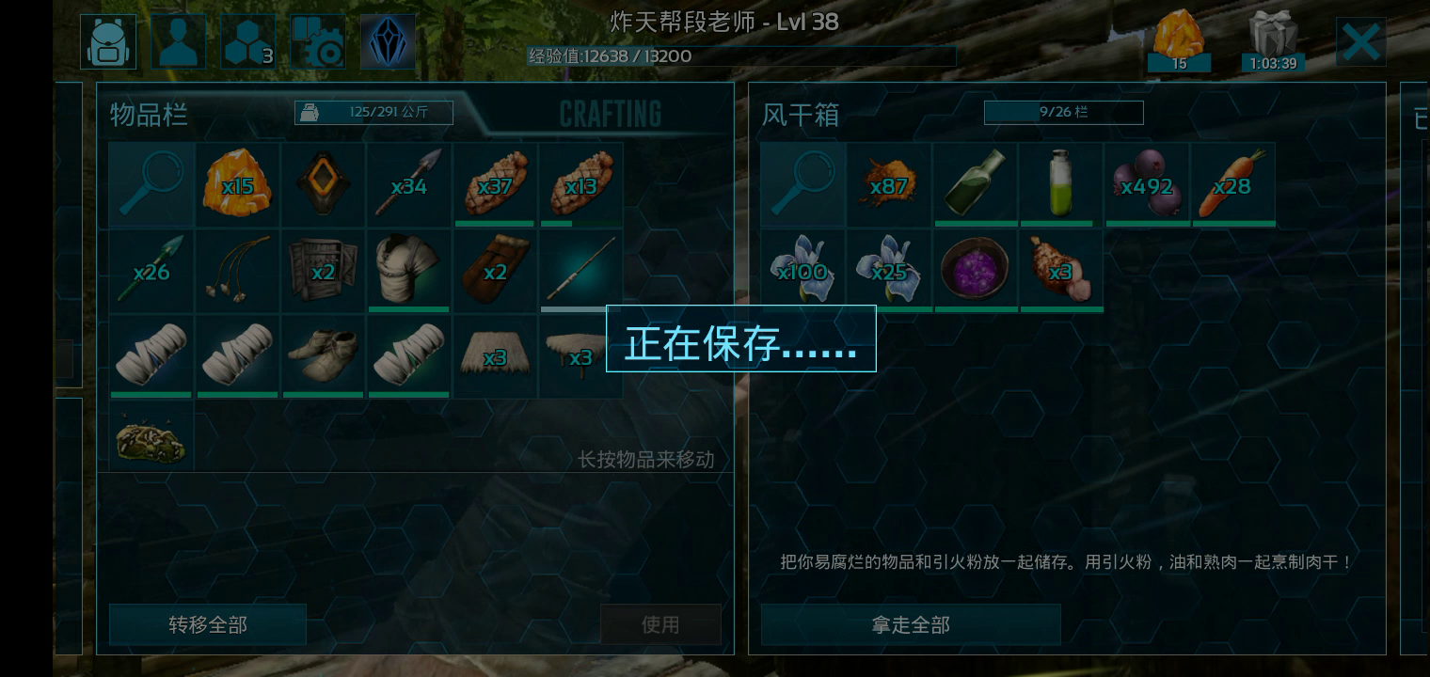Close the inventory with the X button

pyautogui.click(x=1360, y=42)
